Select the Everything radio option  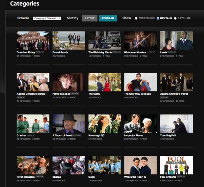coord(136,18)
